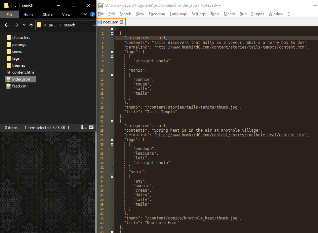Close the index.json tab in Notepad++

point(121,22)
